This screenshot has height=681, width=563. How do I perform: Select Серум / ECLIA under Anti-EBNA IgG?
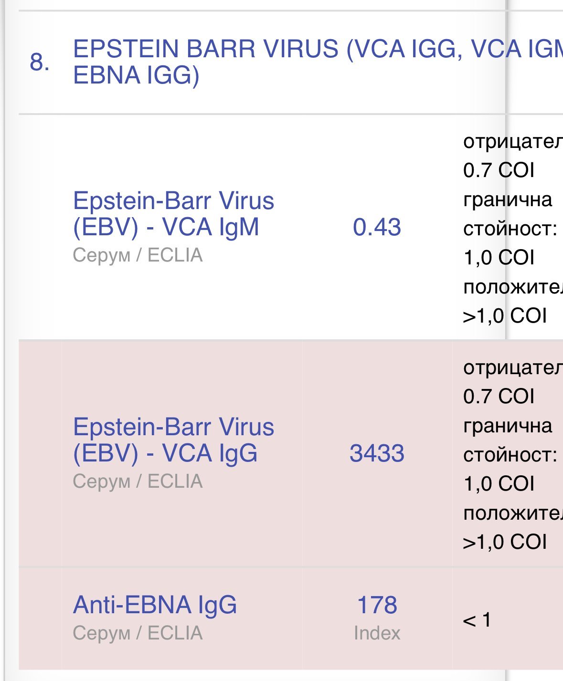tap(138, 633)
